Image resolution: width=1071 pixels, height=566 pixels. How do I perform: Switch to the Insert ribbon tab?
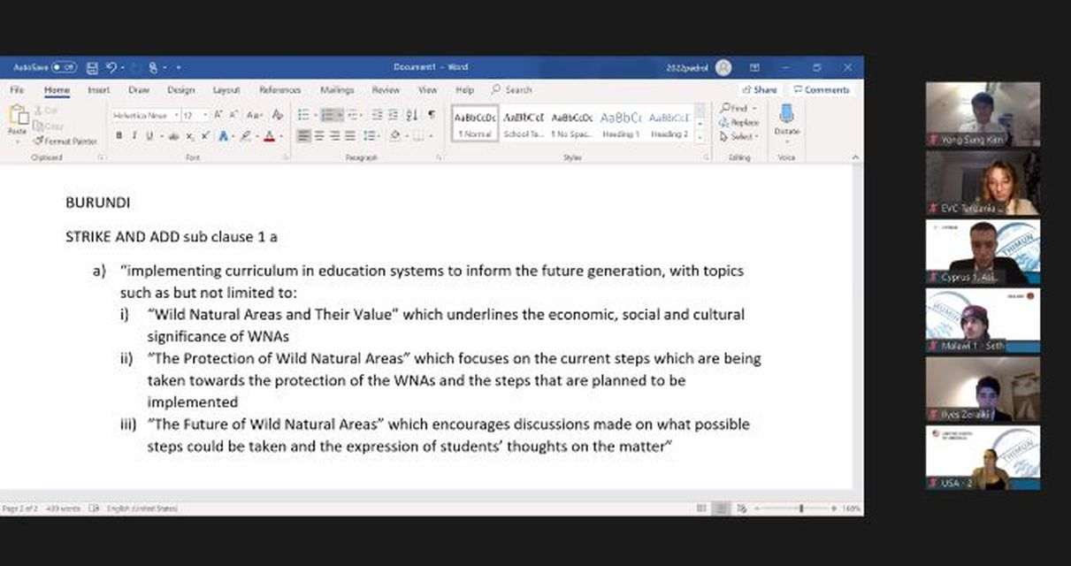[99, 89]
